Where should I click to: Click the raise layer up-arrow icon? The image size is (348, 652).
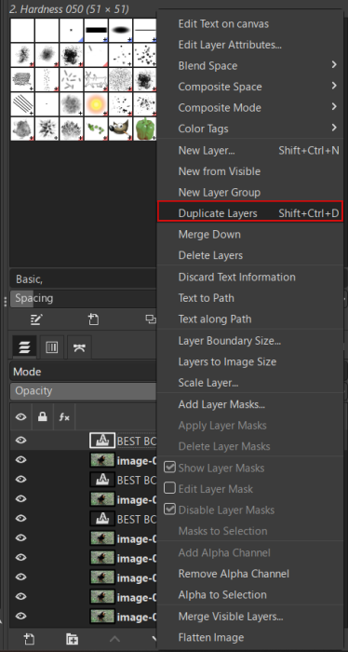tap(114, 639)
